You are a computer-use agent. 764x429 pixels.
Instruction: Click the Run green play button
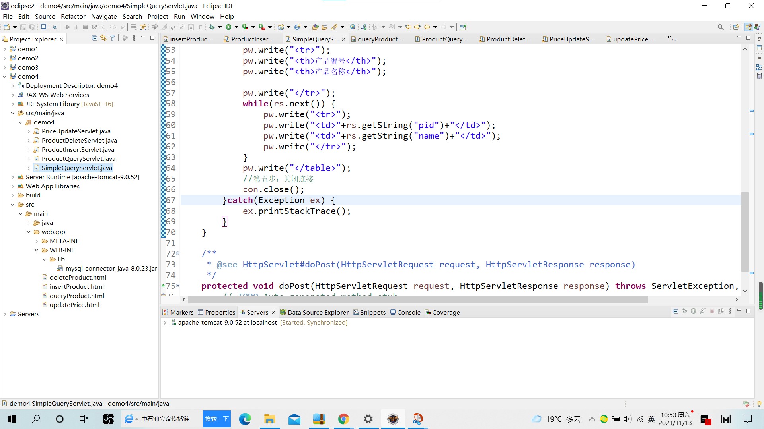click(228, 27)
